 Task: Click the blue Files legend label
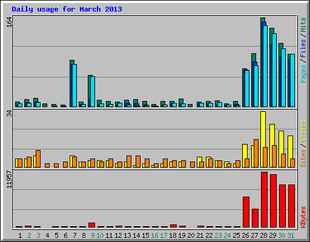click(x=303, y=48)
